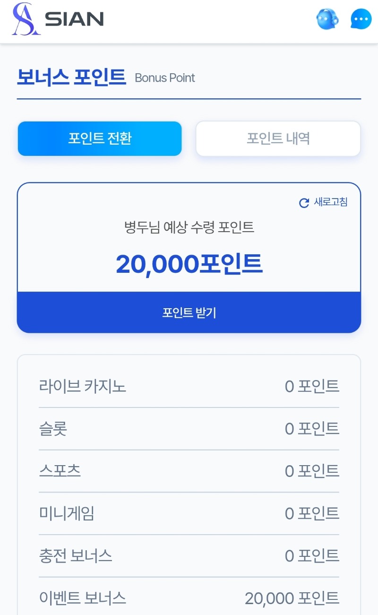Viewport: 378px width, 615px height.
Task: Open the customer support robot icon
Action: coord(327,20)
